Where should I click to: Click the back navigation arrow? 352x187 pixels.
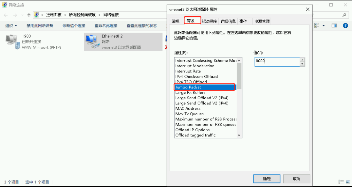(6, 15)
